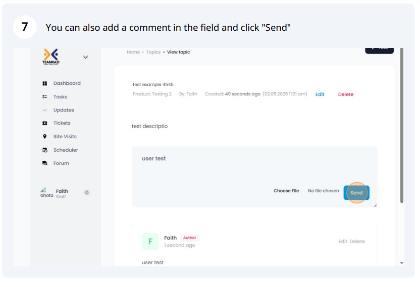Screen dimensions: 420x287
Task: Click the TeamKazi logo
Action: 51,57
